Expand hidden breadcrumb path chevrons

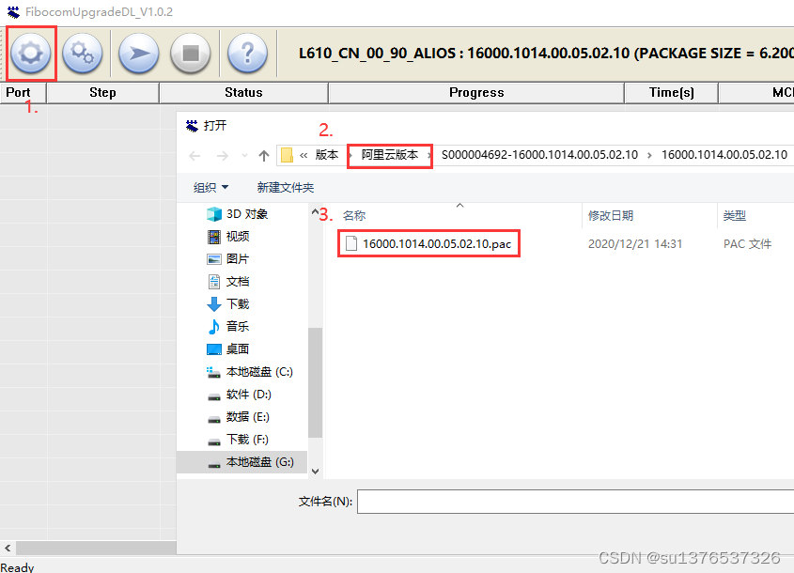coord(304,155)
